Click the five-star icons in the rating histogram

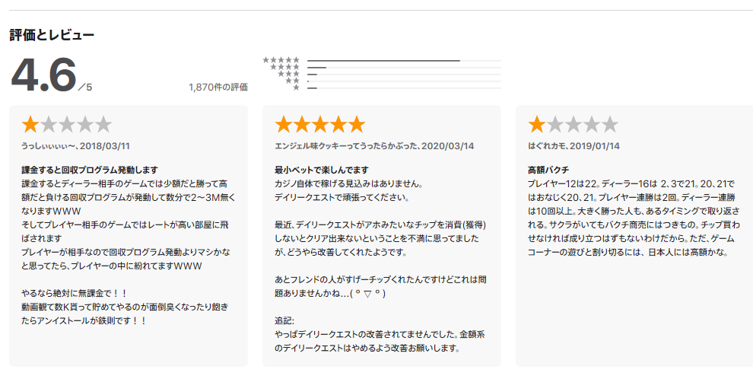pyautogui.click(x=281, y=59)
